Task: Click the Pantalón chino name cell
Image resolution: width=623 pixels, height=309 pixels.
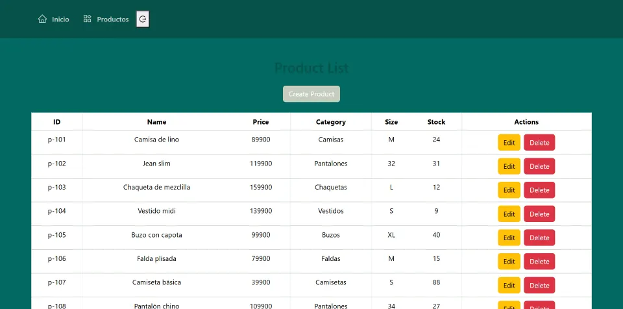Action: [x=156, y=304]
